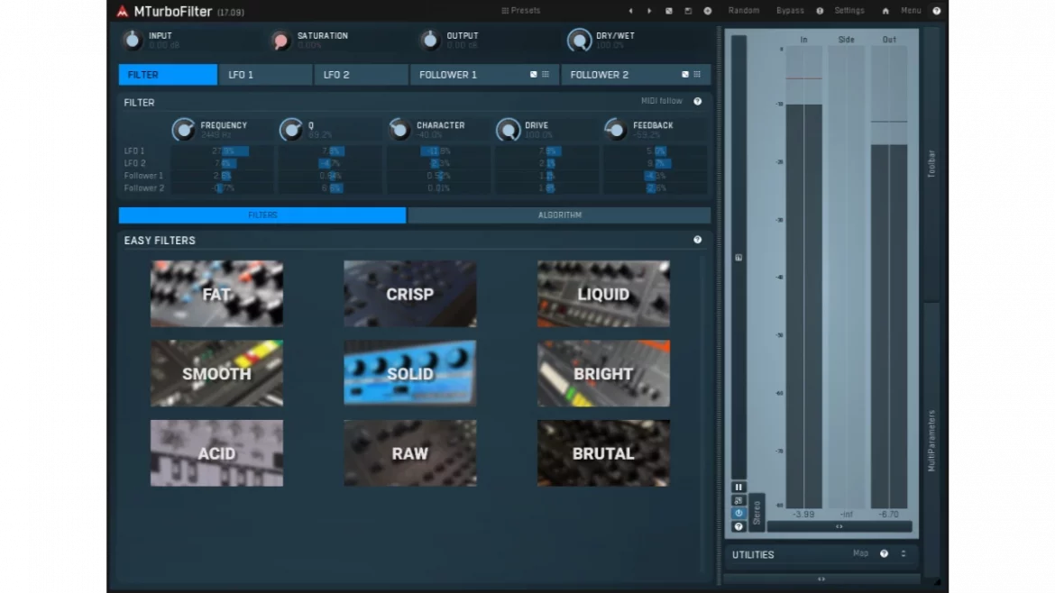Choose the BRIGHT easy filter
This screenshot has height=593, width=1055.
point(603,373)
